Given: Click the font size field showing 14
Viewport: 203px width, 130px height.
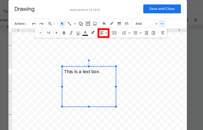Looking at the screenshot, I should (48, 33).
